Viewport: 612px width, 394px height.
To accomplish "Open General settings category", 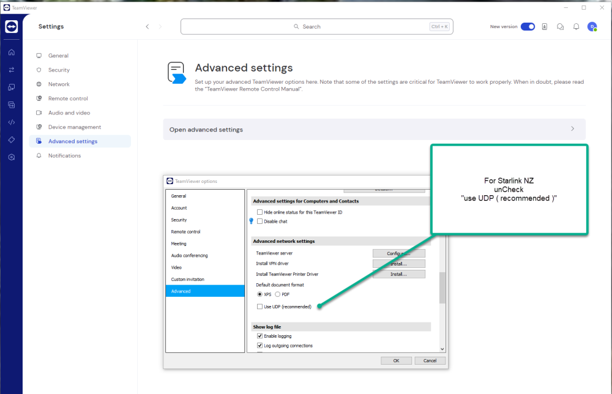I will pos(80,56).
